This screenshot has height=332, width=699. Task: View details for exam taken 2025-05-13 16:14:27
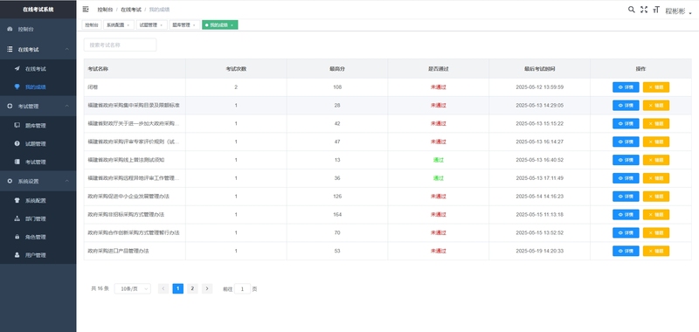626,142
